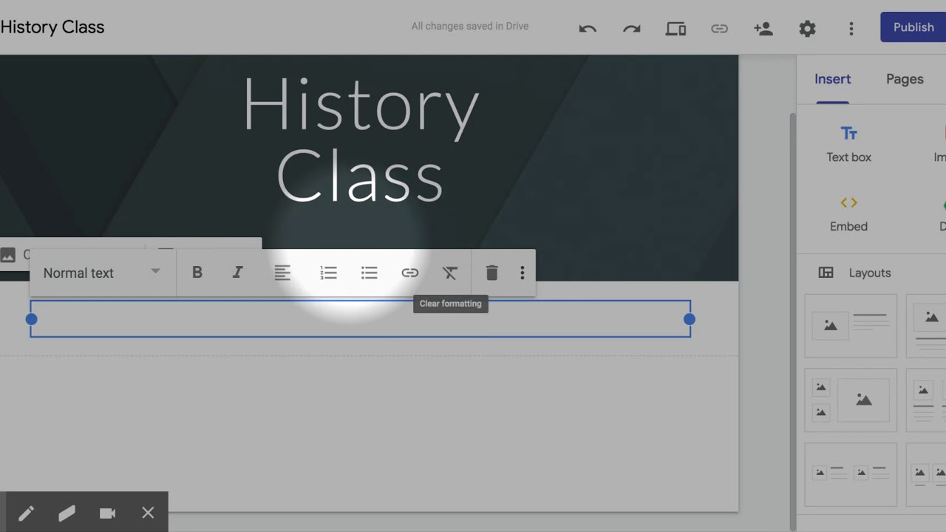Switch to the Pages tab
Screen dimensions: 946x532
coord(905,79)
